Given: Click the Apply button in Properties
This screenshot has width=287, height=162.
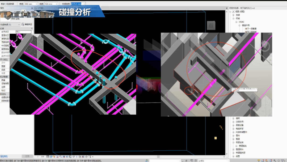Looking at the screenshot, I should (x=27, y=156).
